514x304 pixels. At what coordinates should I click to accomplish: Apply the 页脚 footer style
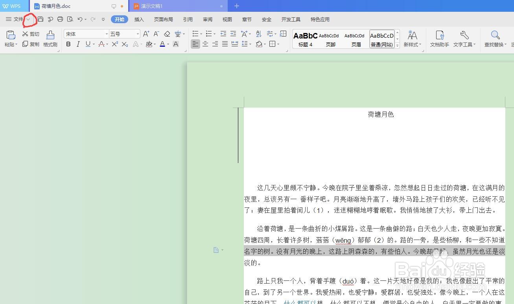point(331,39)
